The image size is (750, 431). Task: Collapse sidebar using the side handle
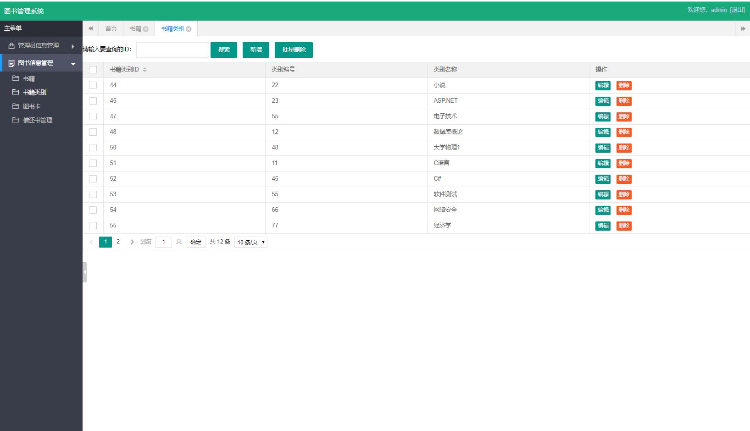point(84,272)
